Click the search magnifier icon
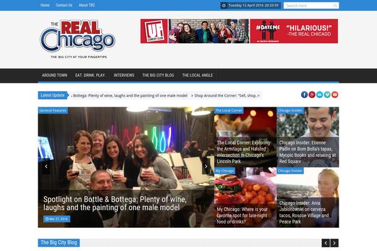This screenshot has height=251, width=377. click(335, 5)
